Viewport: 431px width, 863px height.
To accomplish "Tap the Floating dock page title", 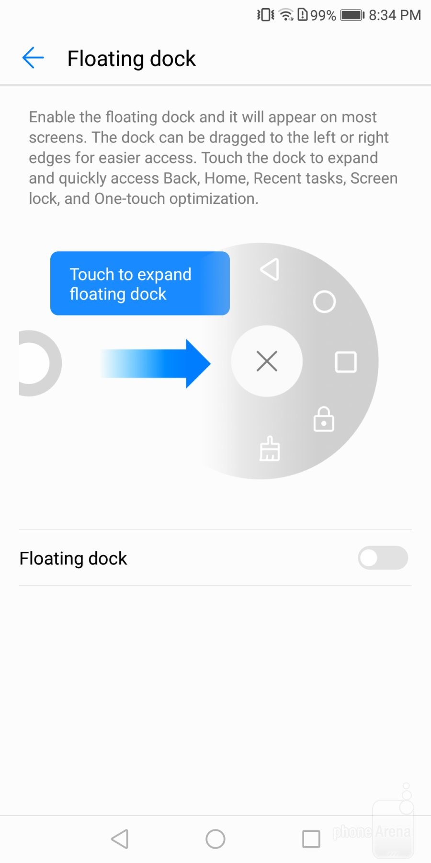I will [132, 59].
